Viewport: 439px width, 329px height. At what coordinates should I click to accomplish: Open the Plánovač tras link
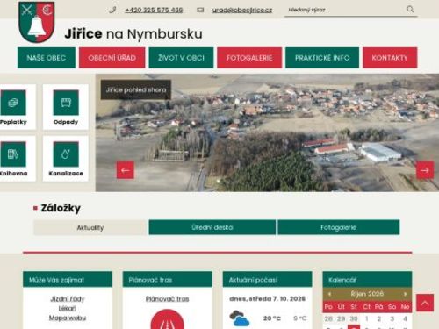(168, 299)
